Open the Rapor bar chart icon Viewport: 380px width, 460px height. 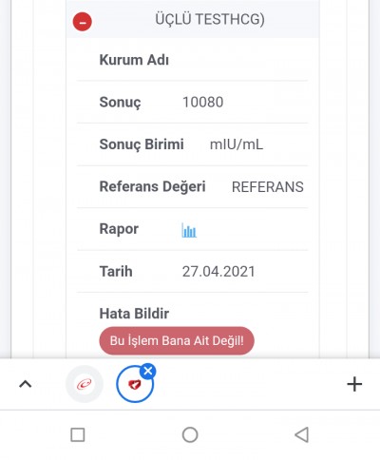[189, 230]
